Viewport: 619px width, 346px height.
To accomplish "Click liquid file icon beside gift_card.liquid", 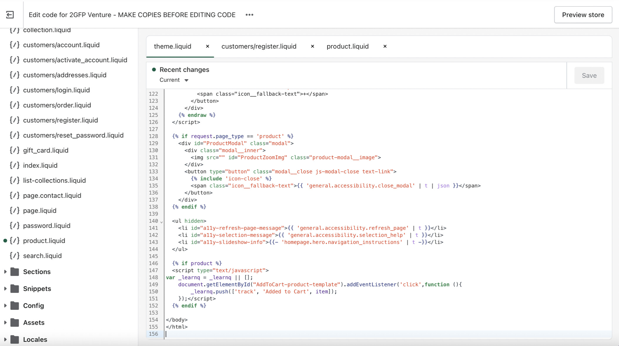I will coord(15,150).
